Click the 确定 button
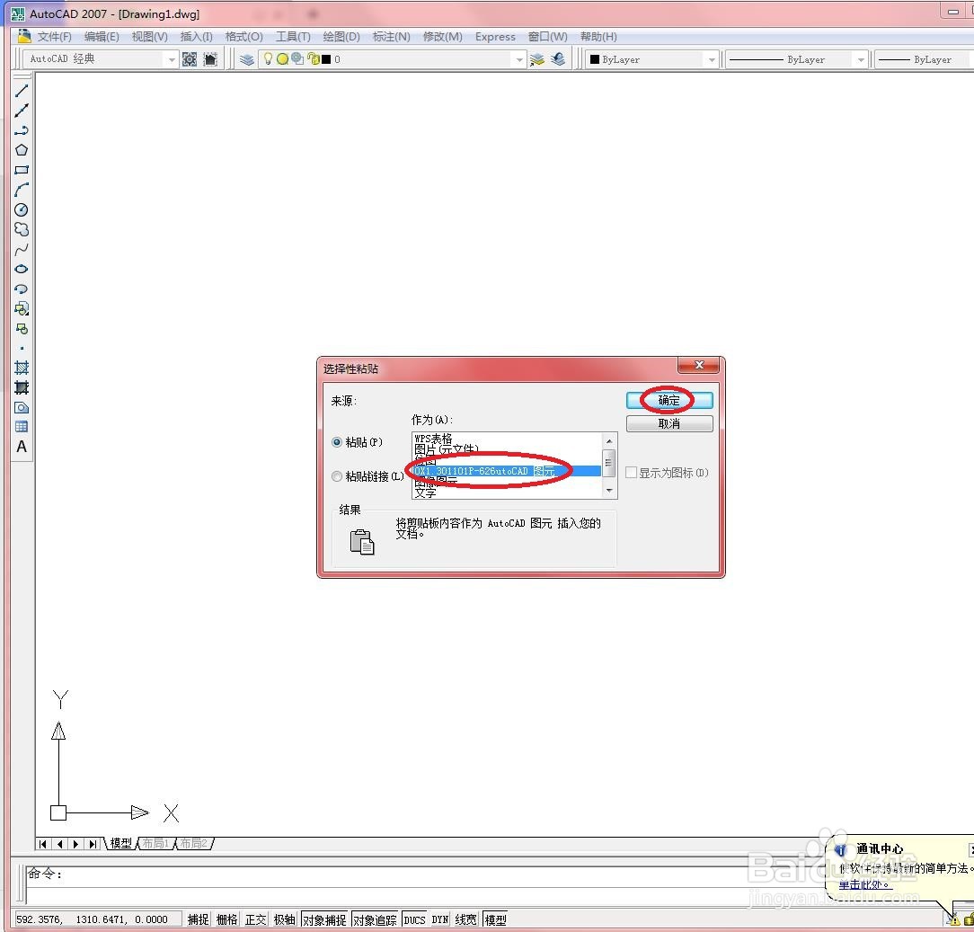Screen dimensions: 974x932 (x=669, y=400)
